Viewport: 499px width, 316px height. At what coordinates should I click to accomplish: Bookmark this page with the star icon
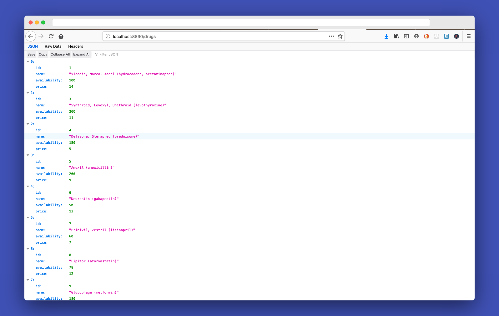click(x=340, y=36)
